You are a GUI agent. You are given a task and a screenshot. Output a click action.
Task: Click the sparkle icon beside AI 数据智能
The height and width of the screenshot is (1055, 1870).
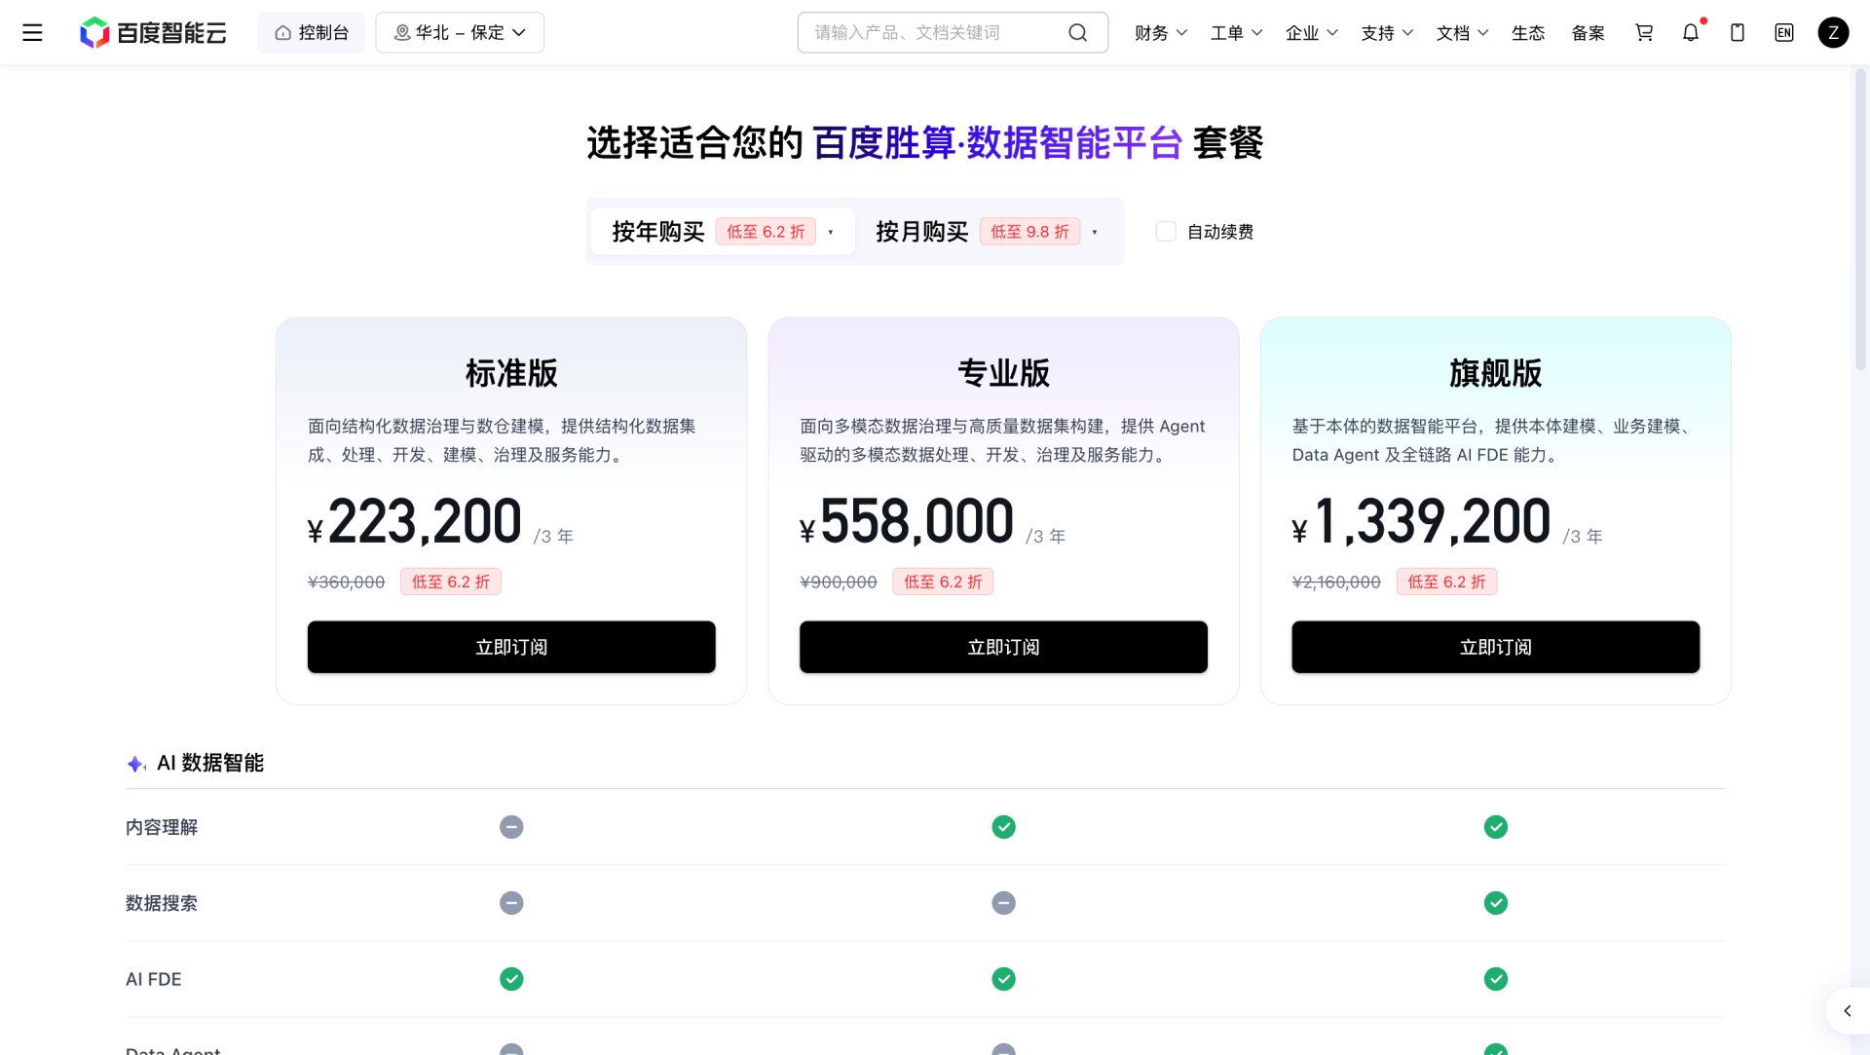click(136, 764)
